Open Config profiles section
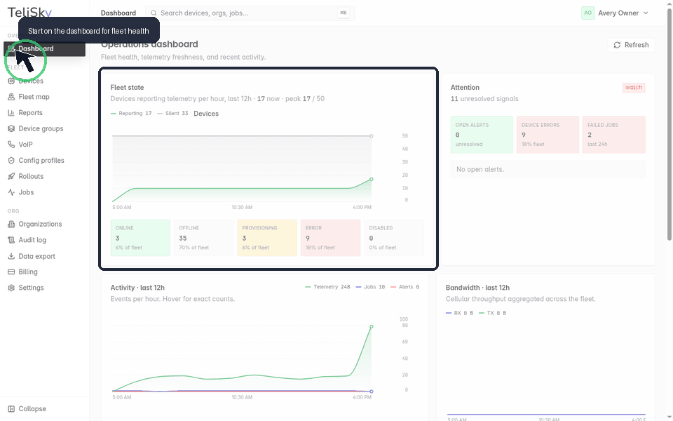The image size is (673, 421). (x=45, y=160)
